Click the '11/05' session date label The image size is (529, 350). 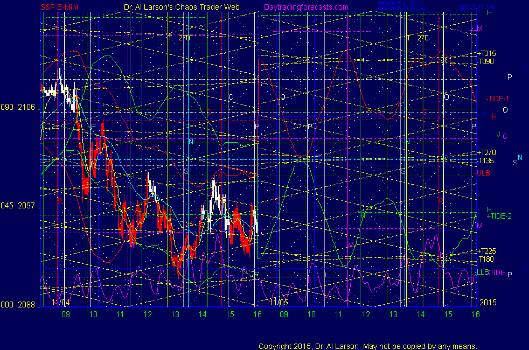click(279, 303)
